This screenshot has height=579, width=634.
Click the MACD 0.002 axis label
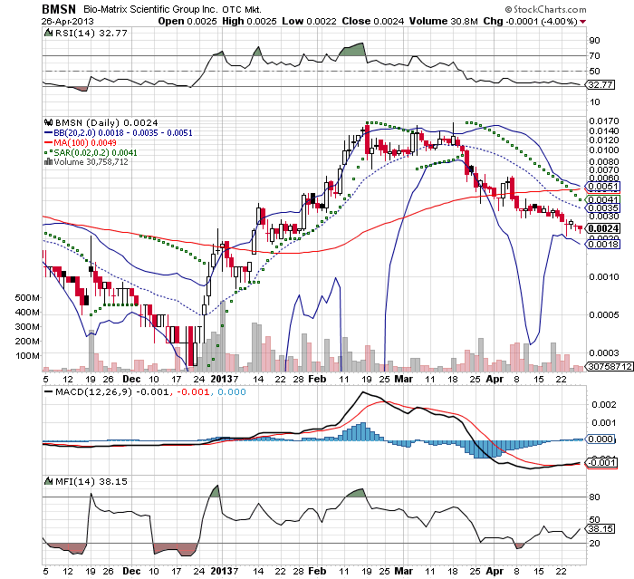[x=604, y=405]
